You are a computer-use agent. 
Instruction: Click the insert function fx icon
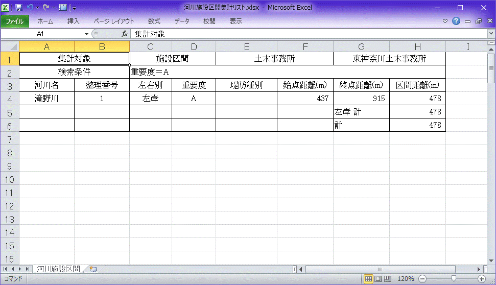(x=125, y=34)
